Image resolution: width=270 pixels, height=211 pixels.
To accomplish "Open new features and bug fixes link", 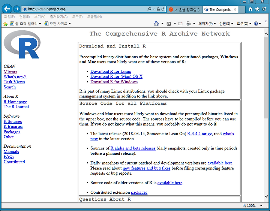I will tap(146, 168).
